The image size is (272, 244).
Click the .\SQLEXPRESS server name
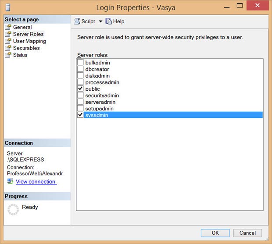(x=25, y=159)
